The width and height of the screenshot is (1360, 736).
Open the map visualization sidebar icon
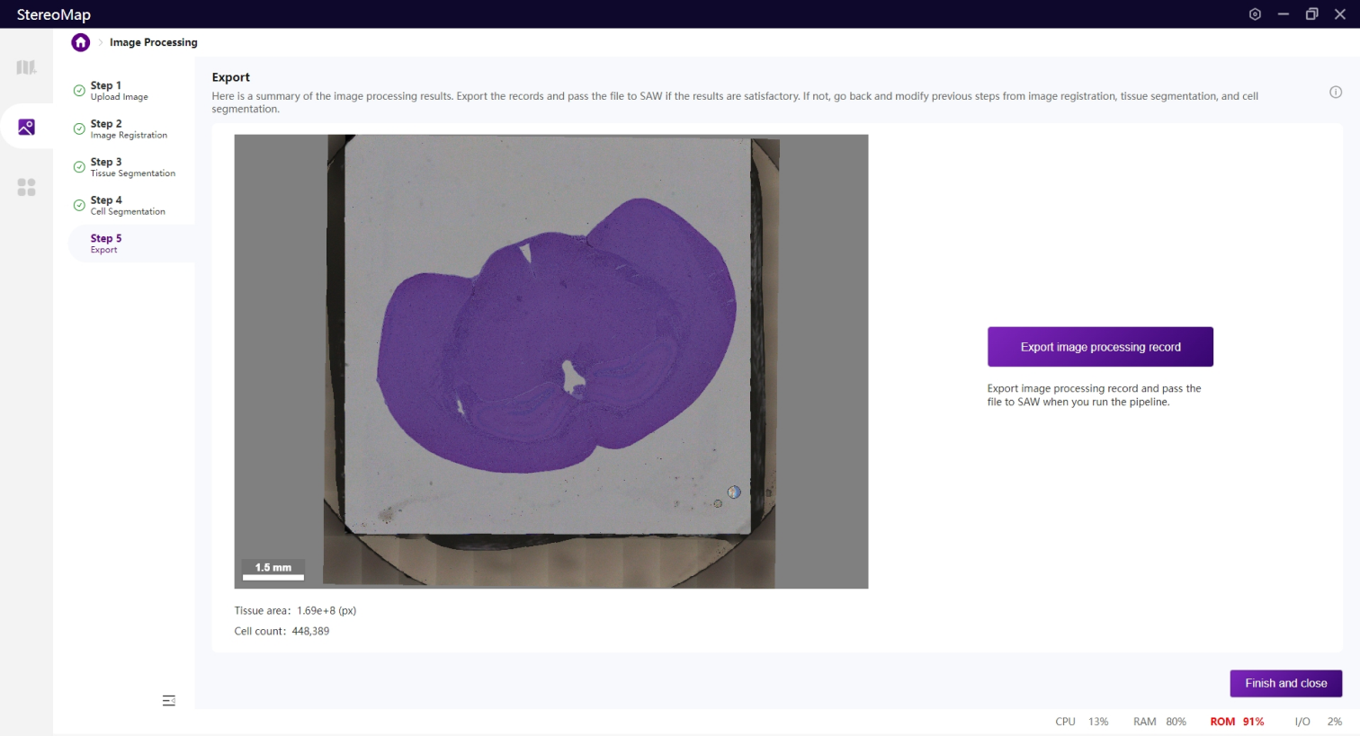point(26,67)
